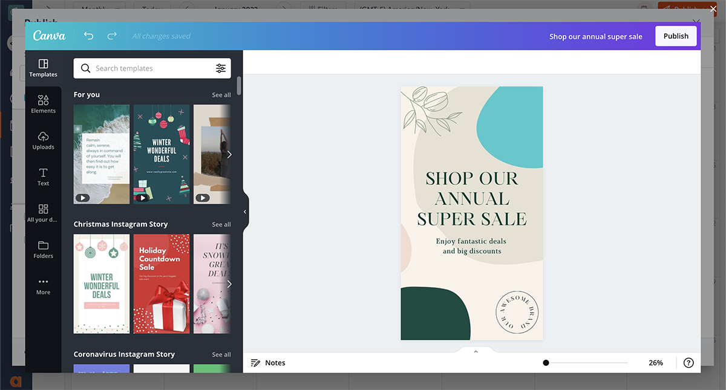
Task: Select the Text tool
Action: point(43,177)
